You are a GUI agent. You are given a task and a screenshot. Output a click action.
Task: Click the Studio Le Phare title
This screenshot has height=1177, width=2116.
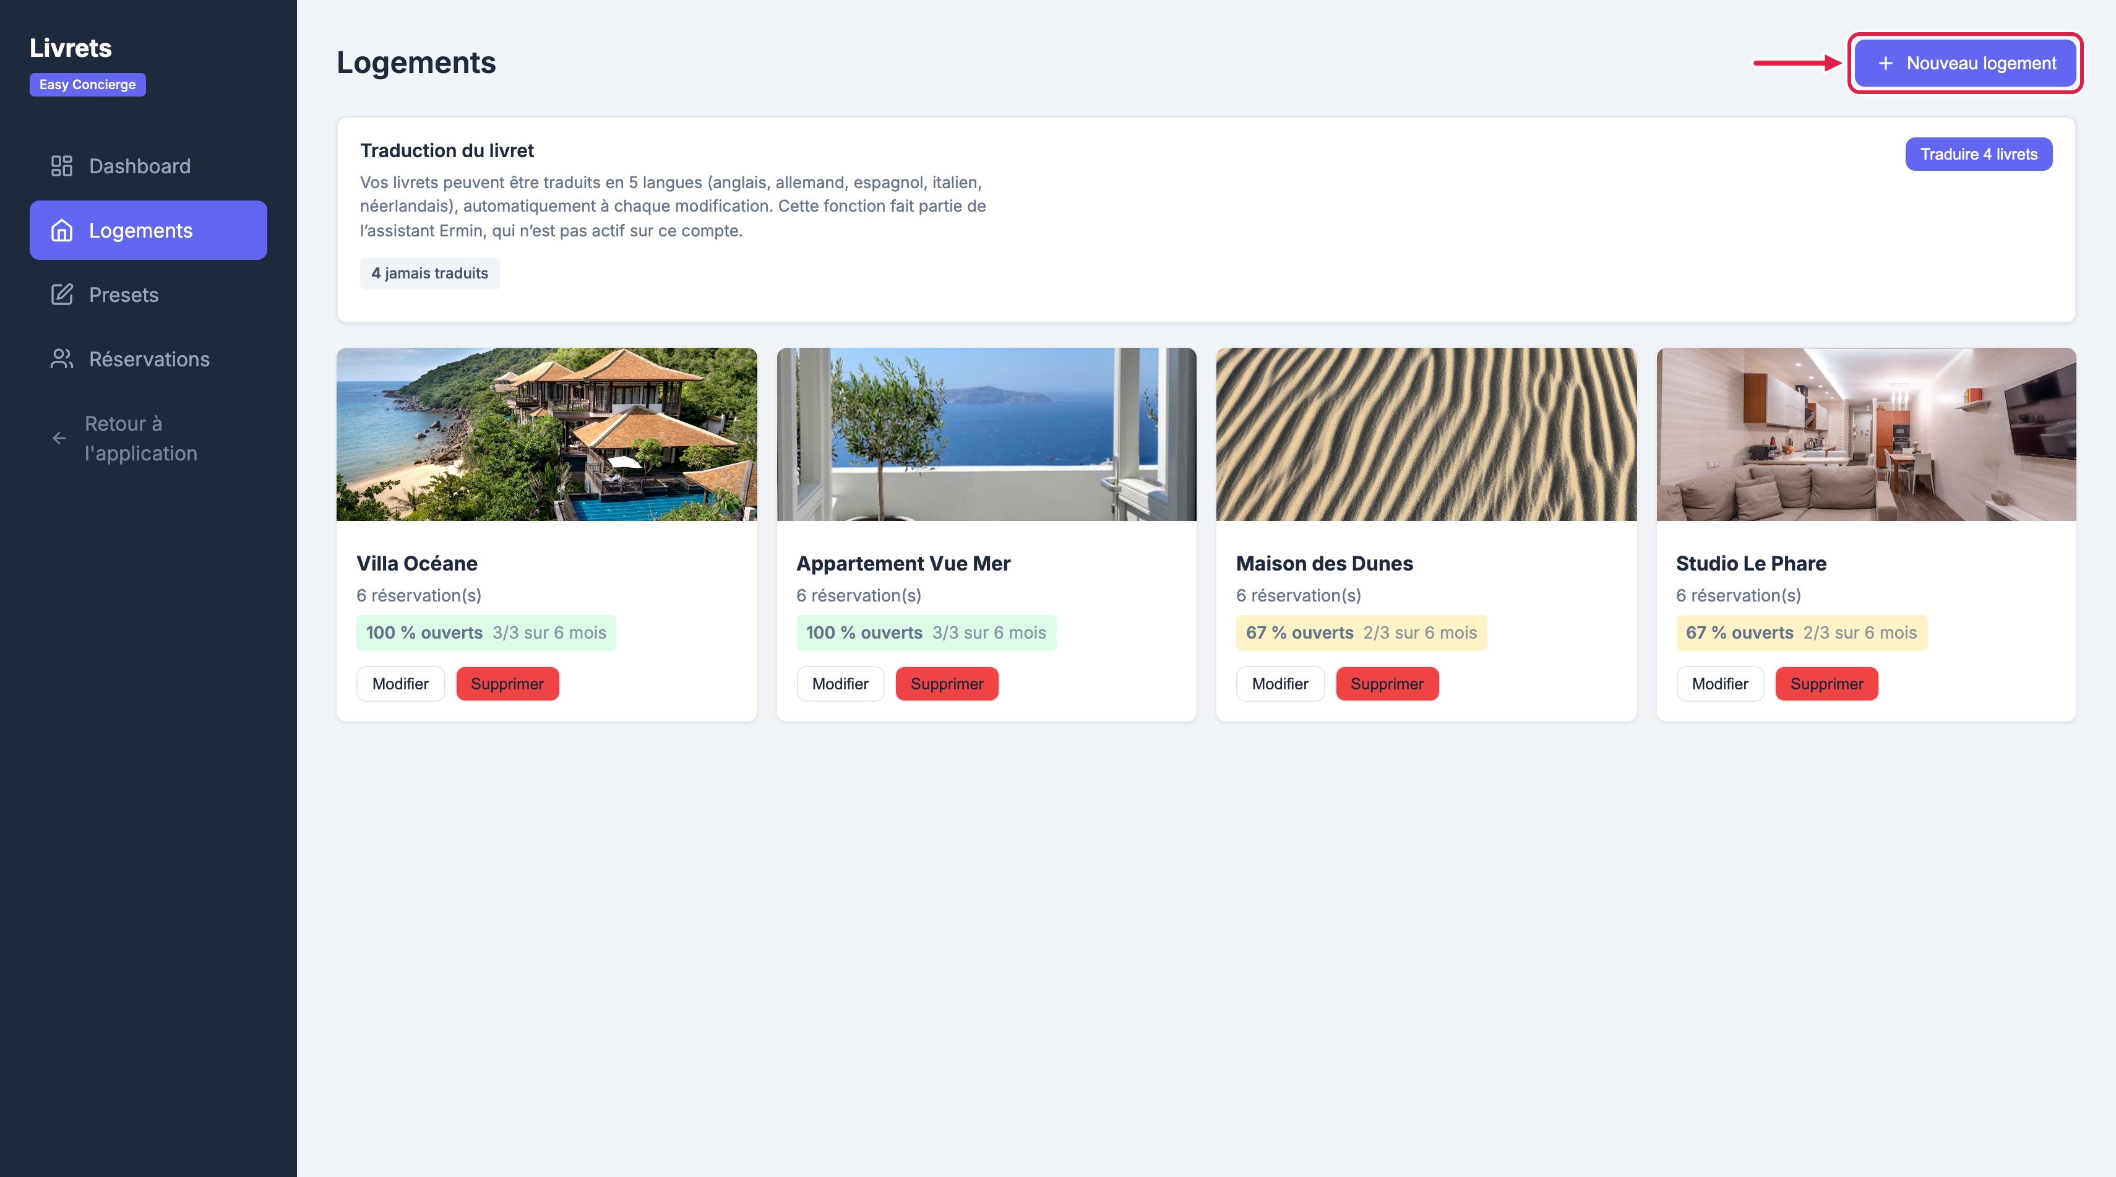1750,564
